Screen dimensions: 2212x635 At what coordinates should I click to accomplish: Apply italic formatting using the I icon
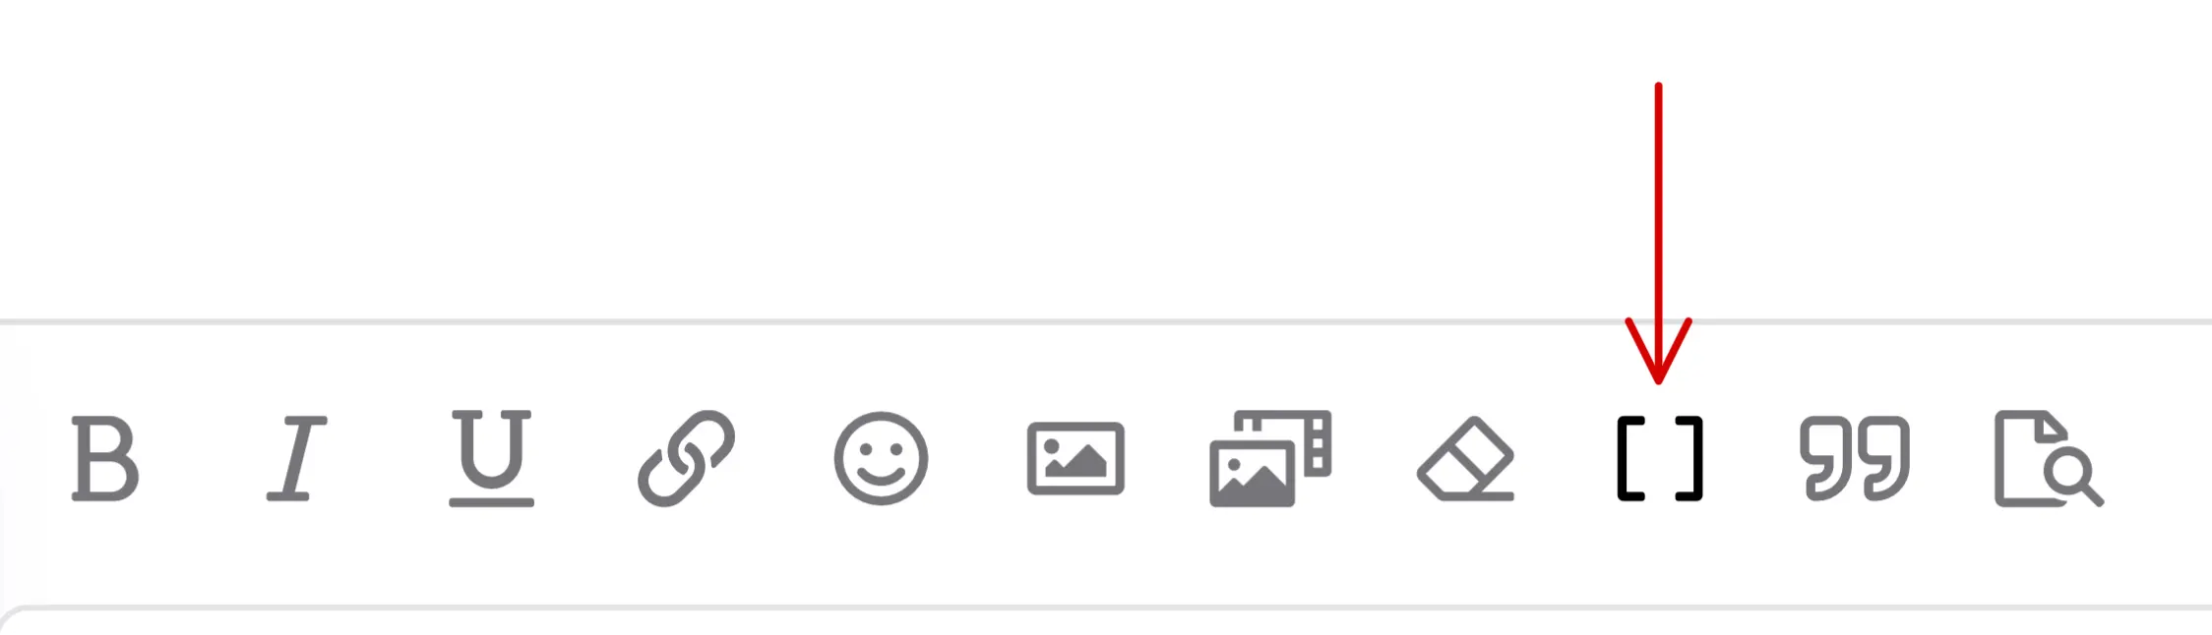[297, 458]
